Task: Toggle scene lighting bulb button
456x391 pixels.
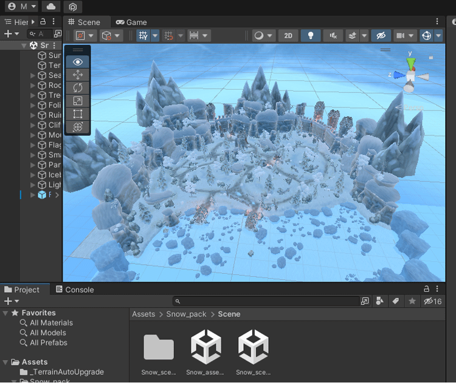Action: tap(311, 36)
